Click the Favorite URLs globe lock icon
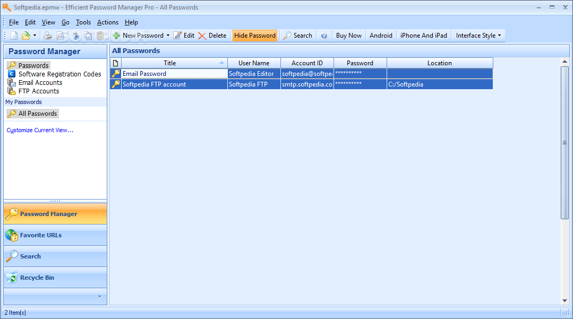 pos(12,235)
